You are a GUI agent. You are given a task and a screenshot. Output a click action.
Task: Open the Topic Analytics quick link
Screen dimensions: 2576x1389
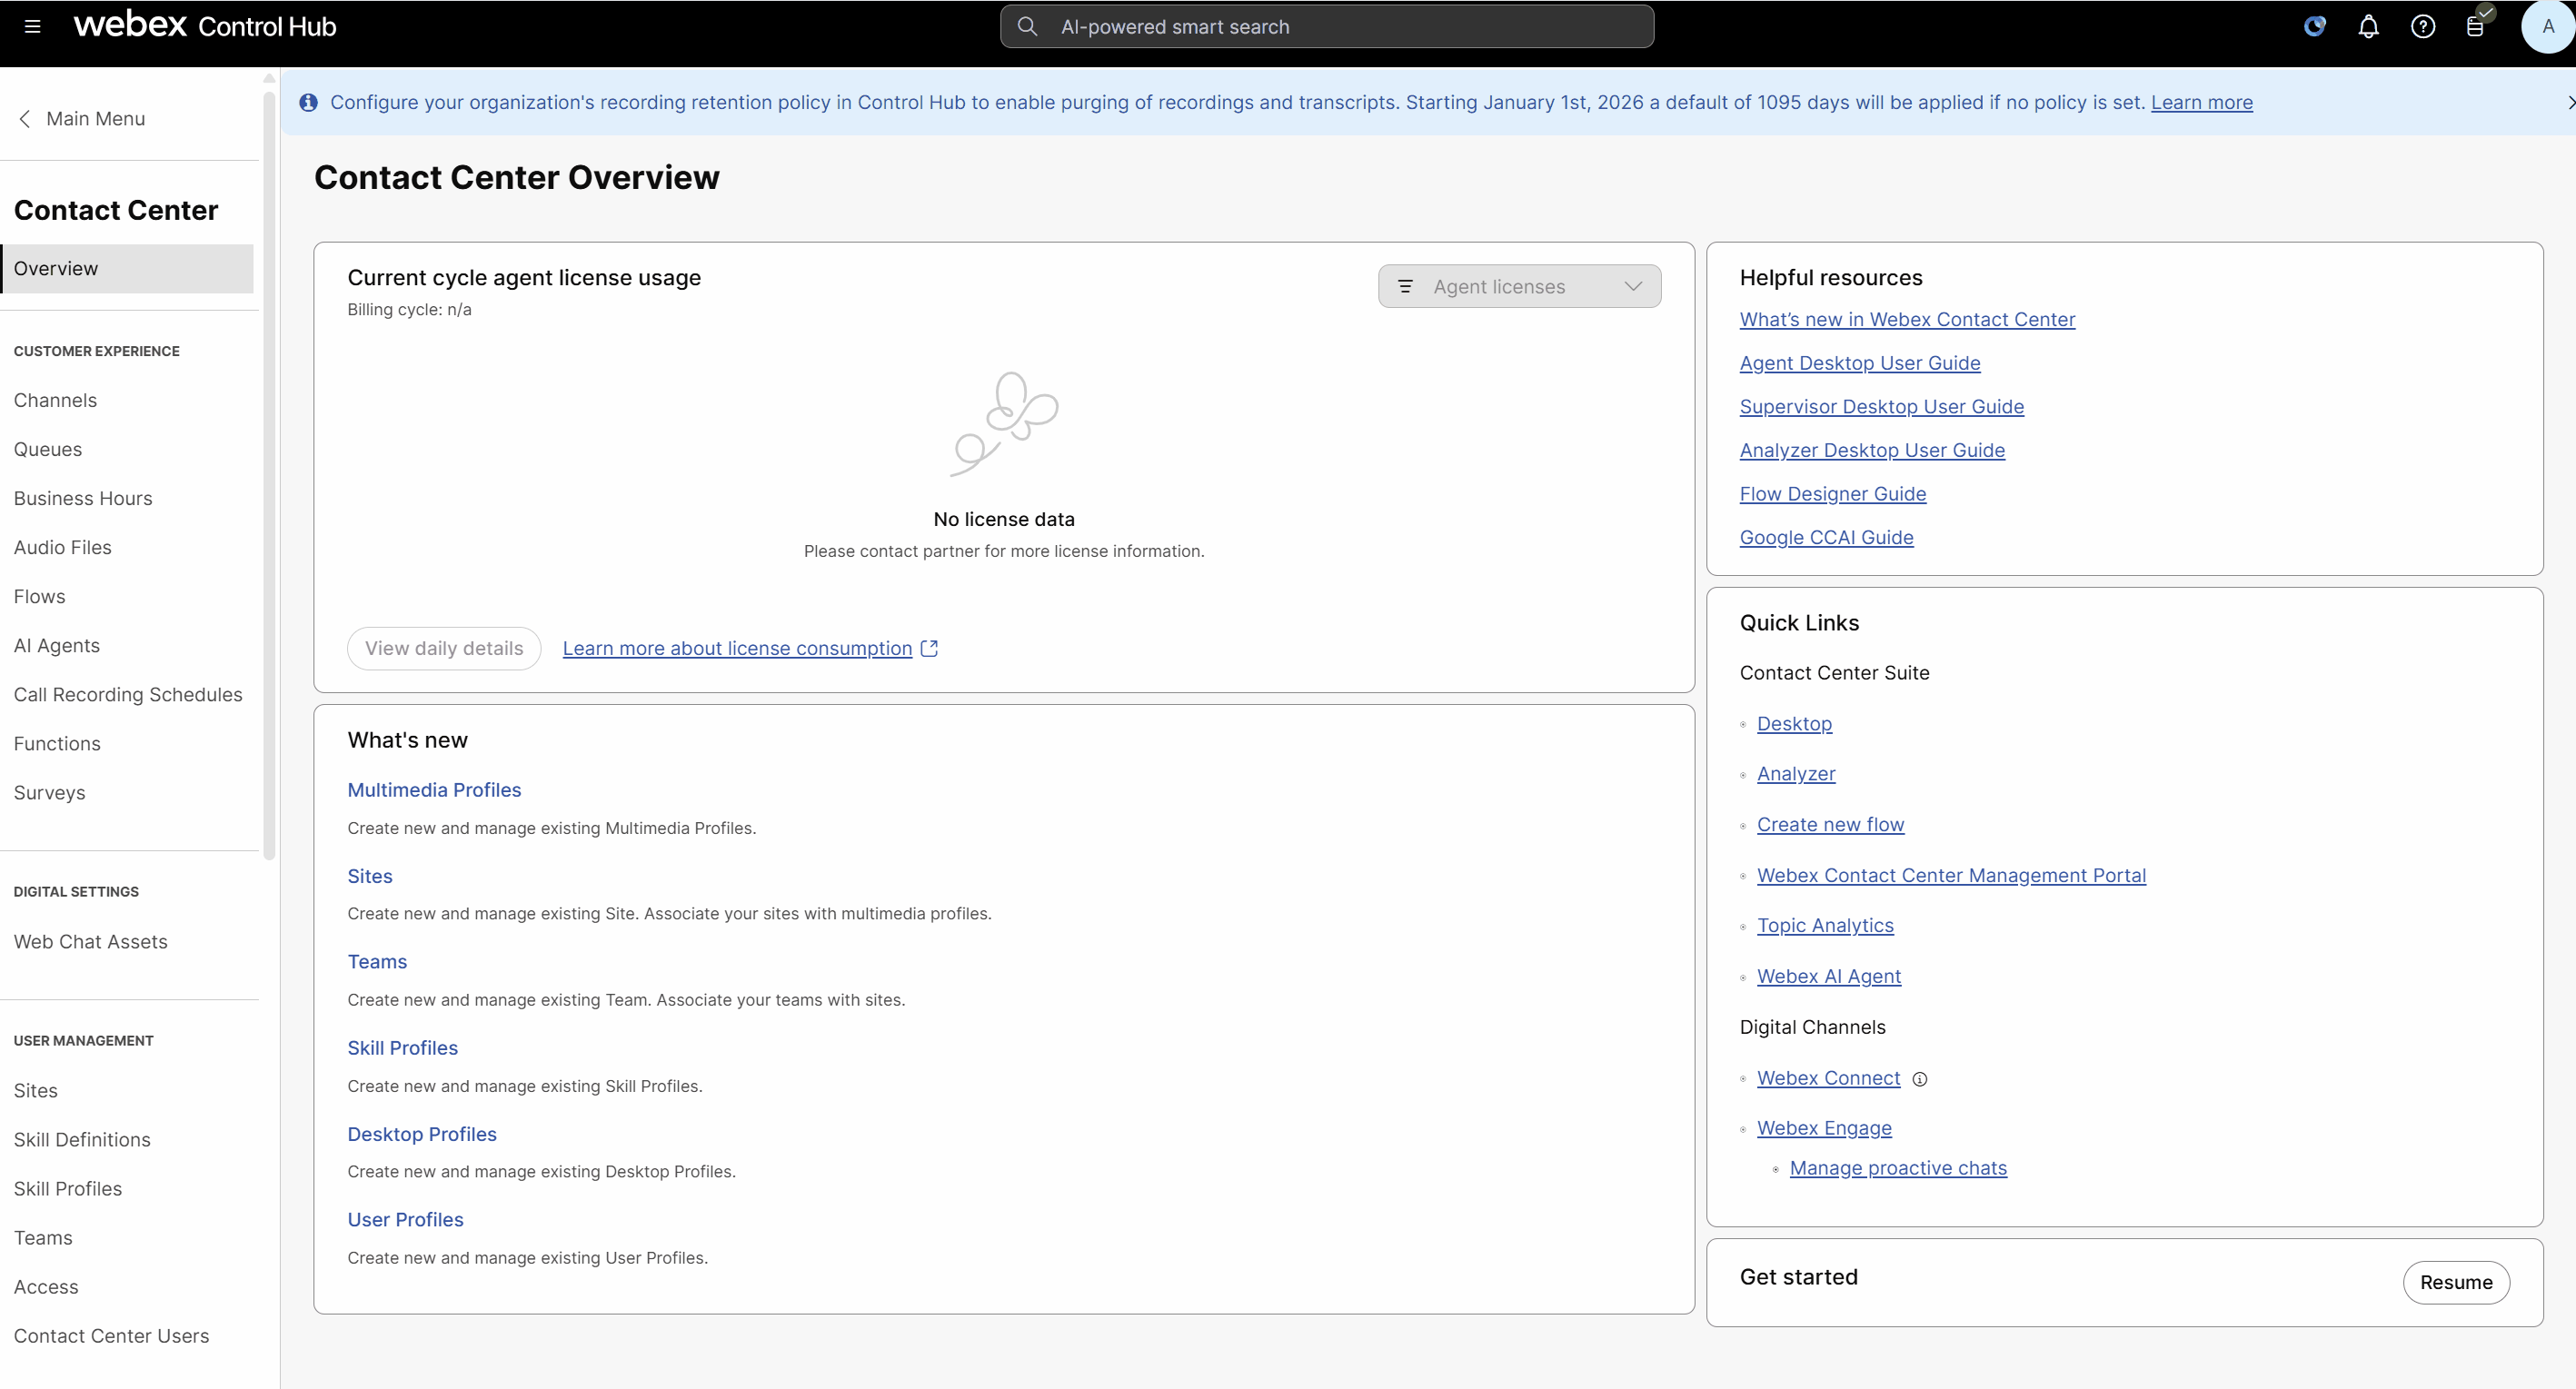(x=1825, y=926)
